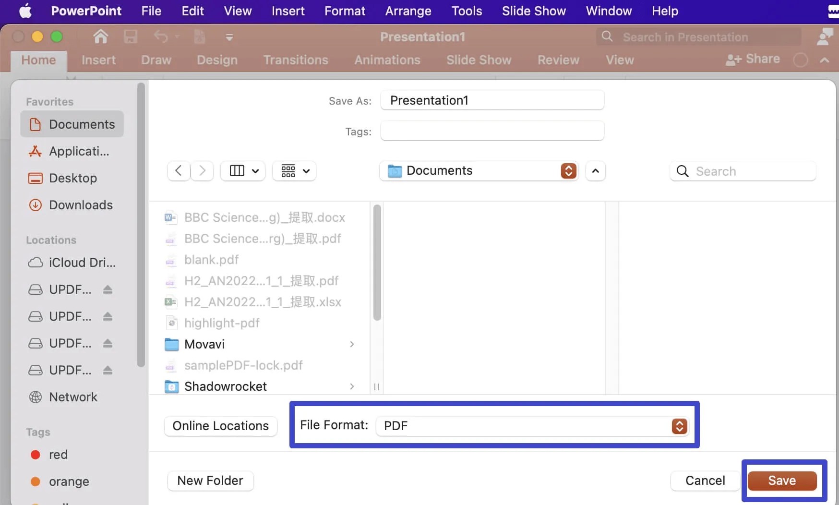839x505 pixels.
Task: Click the Undo arrow in the title toolbar
Action: tap(162, 36)
